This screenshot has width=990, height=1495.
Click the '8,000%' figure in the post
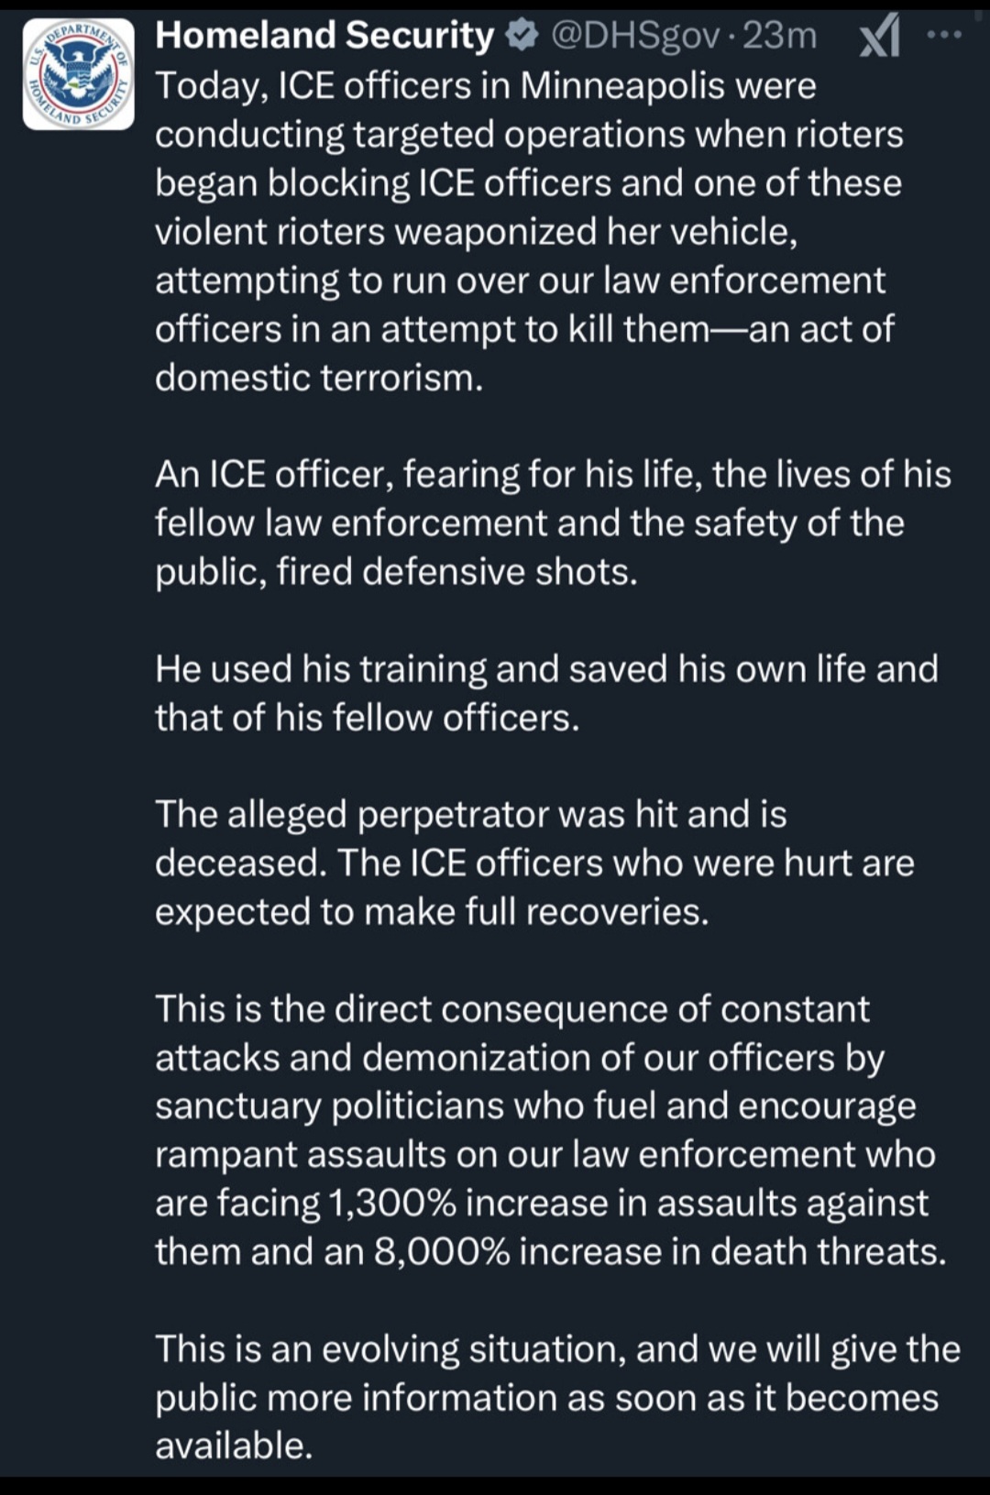pyautogui.click(x=442, y=1251)
